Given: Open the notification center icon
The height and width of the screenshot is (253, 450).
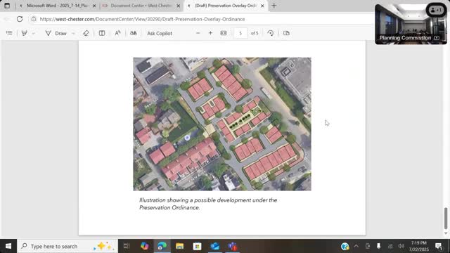Looking at the screenshot, I should [x=439, y=246].
